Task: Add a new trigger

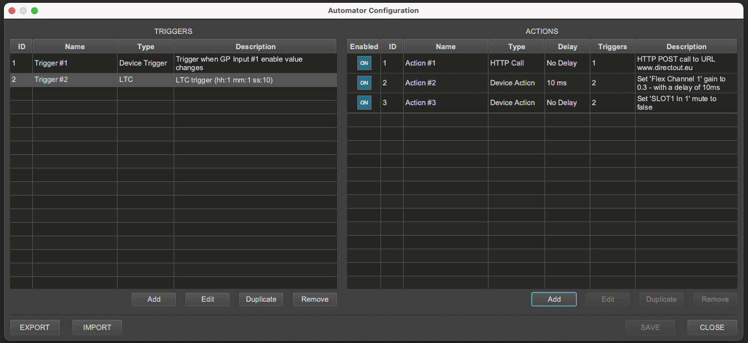Action: pyautogui.click(x=154, y=299)
